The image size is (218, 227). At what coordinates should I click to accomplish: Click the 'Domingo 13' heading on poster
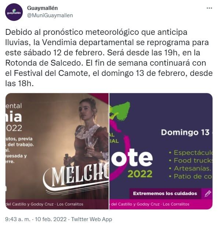pyautogui.click(x=185, y=132)
